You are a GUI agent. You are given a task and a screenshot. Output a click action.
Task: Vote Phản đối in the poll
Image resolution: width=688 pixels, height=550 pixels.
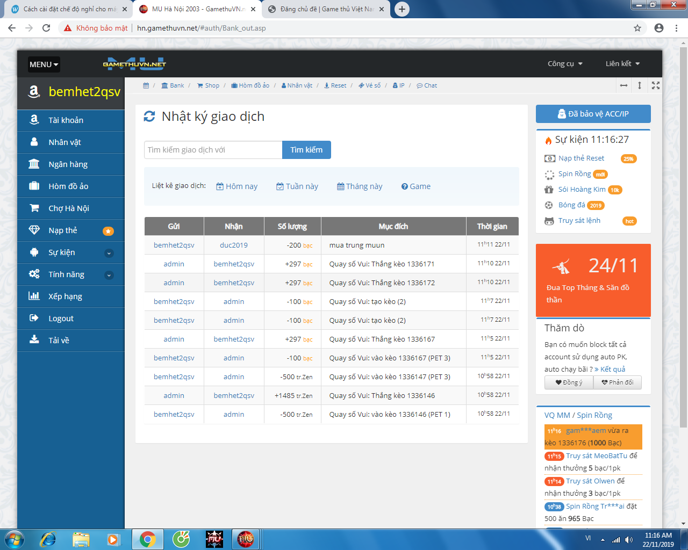pyautogui.click(x=617, y=382)
